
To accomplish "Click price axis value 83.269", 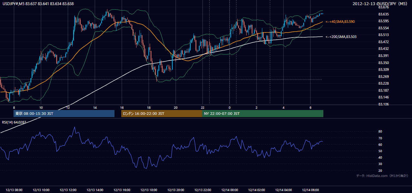I will pyautogui.click(x=383, y=77).
